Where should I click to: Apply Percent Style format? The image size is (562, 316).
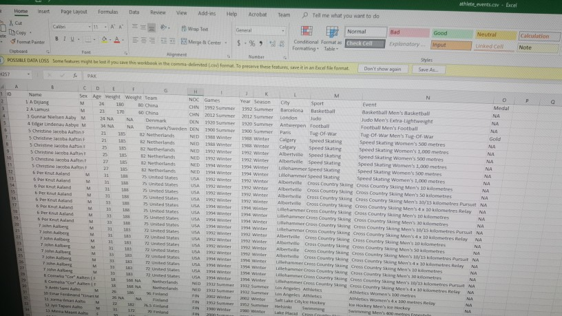point(252,43)
